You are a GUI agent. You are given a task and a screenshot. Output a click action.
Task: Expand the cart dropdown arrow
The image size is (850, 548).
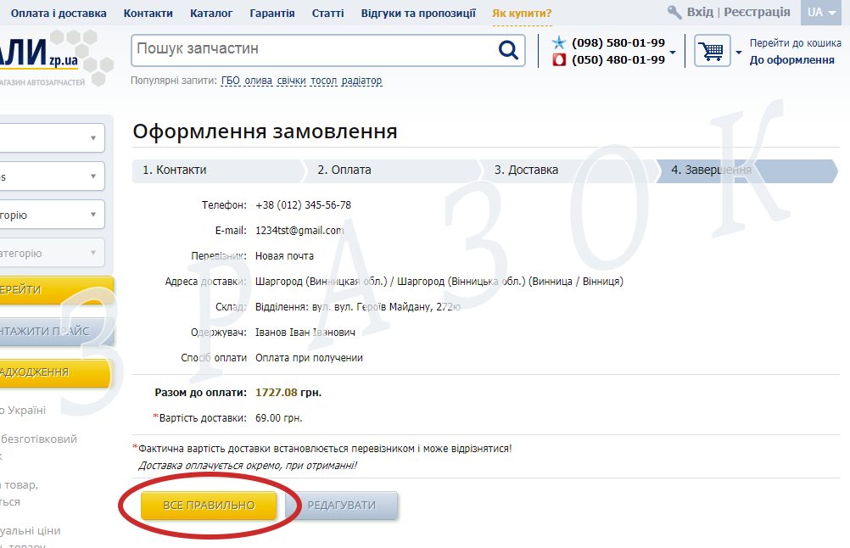click(x=738, y=52)
